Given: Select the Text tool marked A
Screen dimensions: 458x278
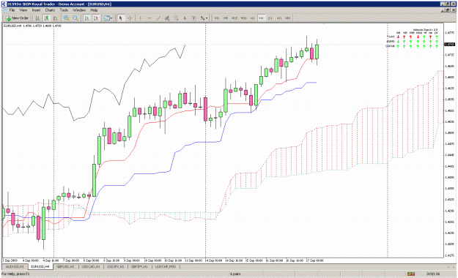Looking at the screenshot, I should click(185, 18).
